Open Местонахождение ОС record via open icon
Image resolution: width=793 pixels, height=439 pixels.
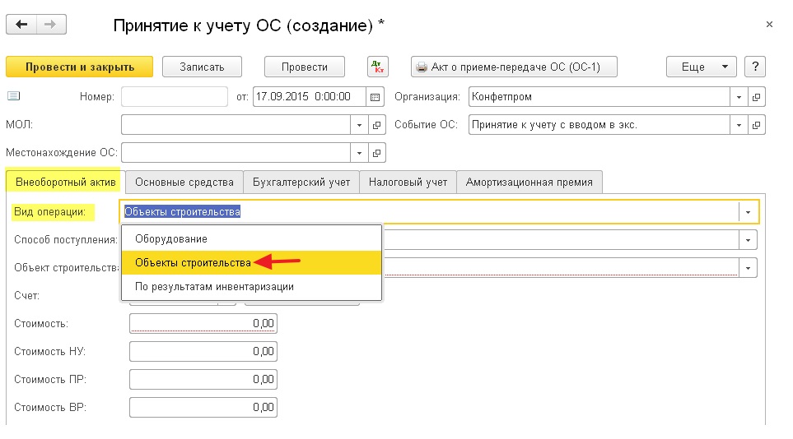(x=377, y=153)
